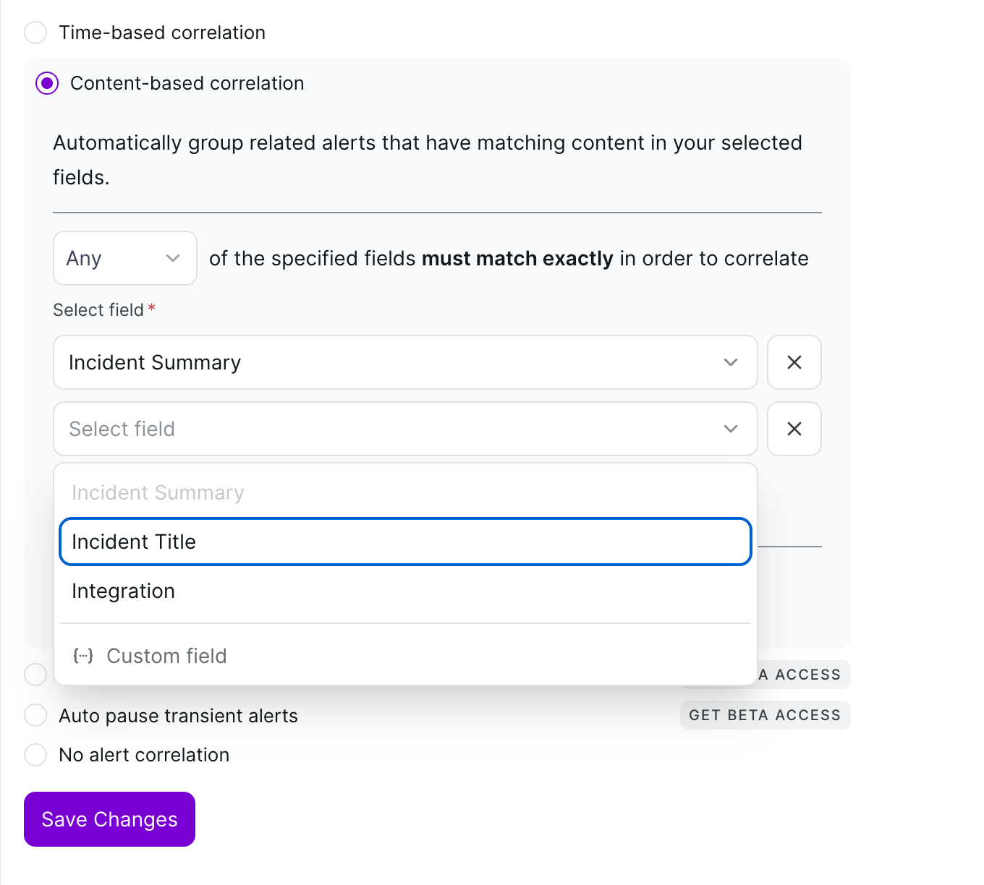Viewport: 984px width, 885px height.
Task: Click the partially hidden Beta Access badge
Action: (803, 675)
